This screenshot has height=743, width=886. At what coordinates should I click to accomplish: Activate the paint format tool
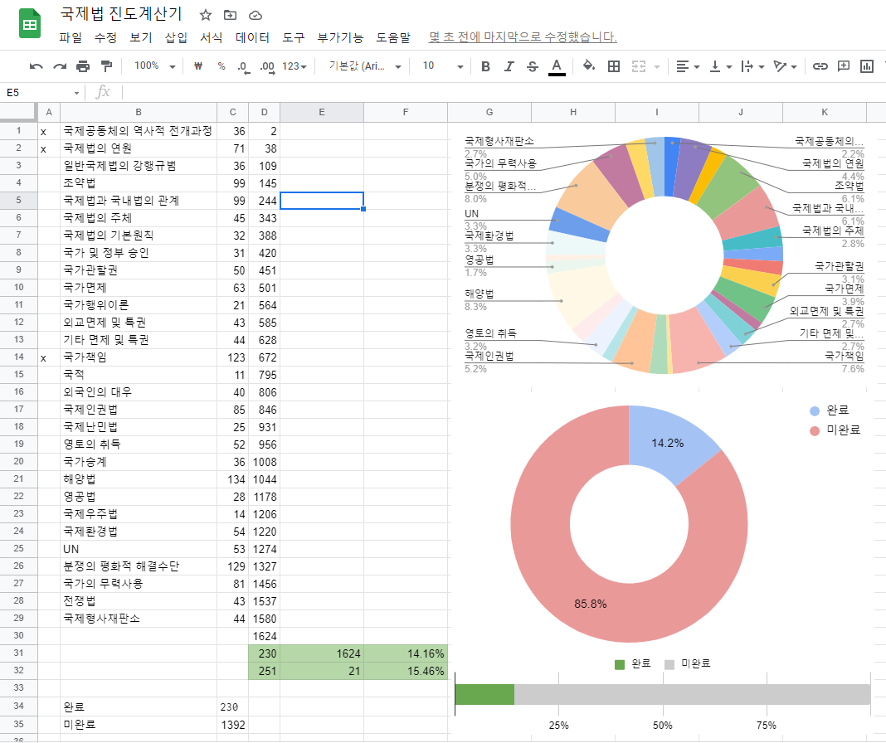[x=106, y=66]
